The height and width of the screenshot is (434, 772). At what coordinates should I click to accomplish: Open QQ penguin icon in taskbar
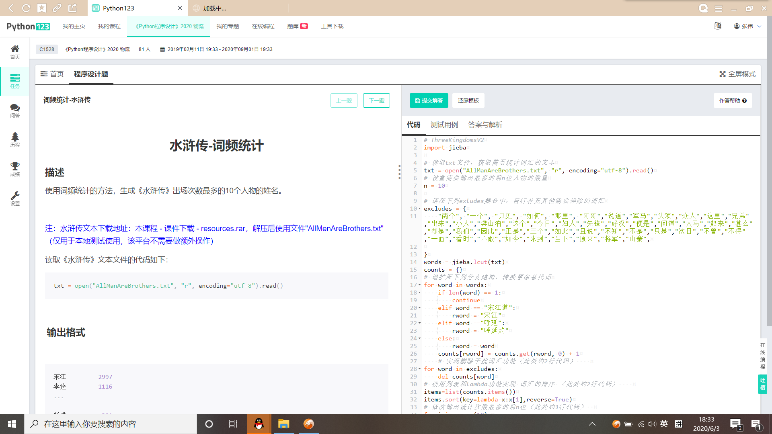[259, 424]
